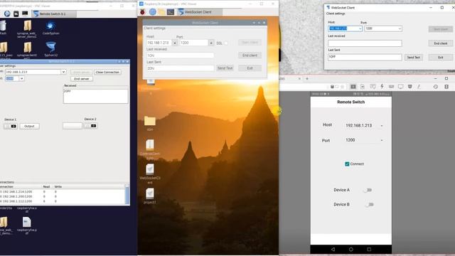
Task: Toggle the Device A switch in phone app
Action: [368, 190]
